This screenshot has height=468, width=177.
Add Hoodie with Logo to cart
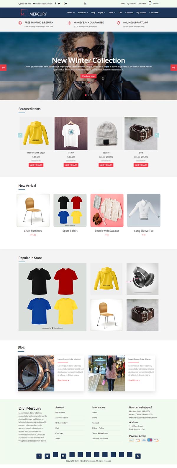click(36, 165)
